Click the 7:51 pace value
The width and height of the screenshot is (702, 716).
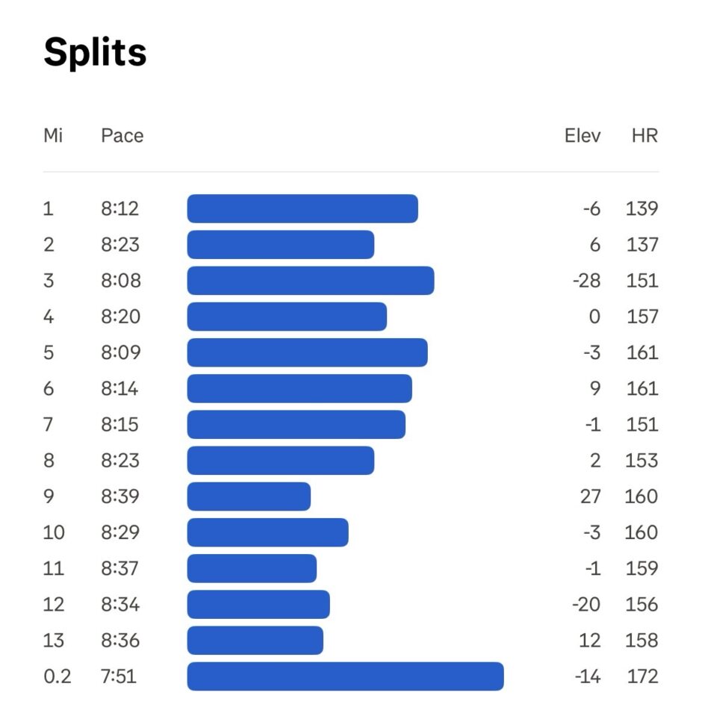(119, 676)
